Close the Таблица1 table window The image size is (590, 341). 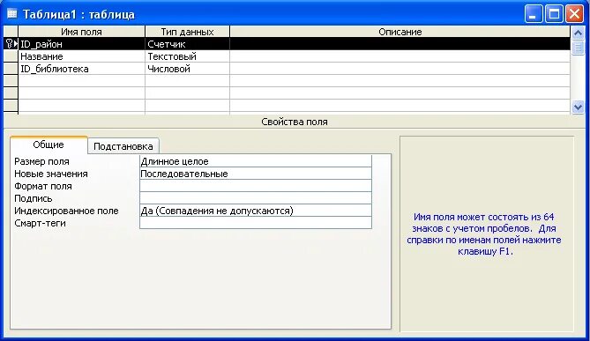pos(575,14)
